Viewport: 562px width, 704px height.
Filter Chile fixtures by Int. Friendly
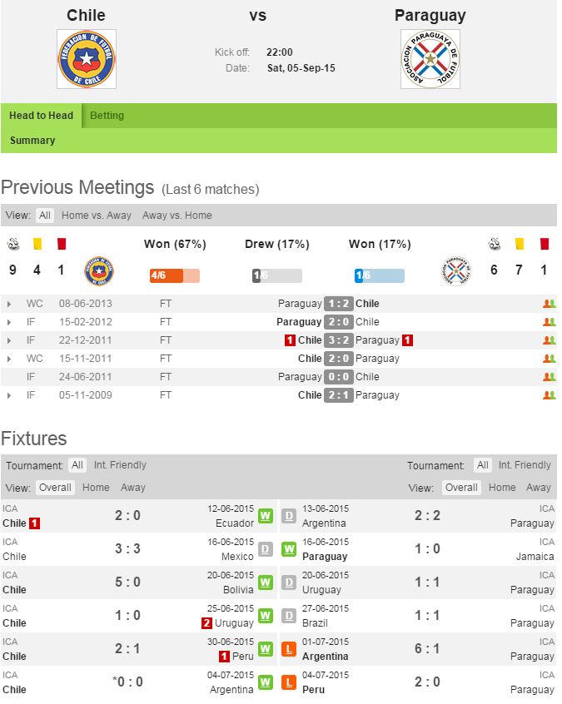pos(120,465)
